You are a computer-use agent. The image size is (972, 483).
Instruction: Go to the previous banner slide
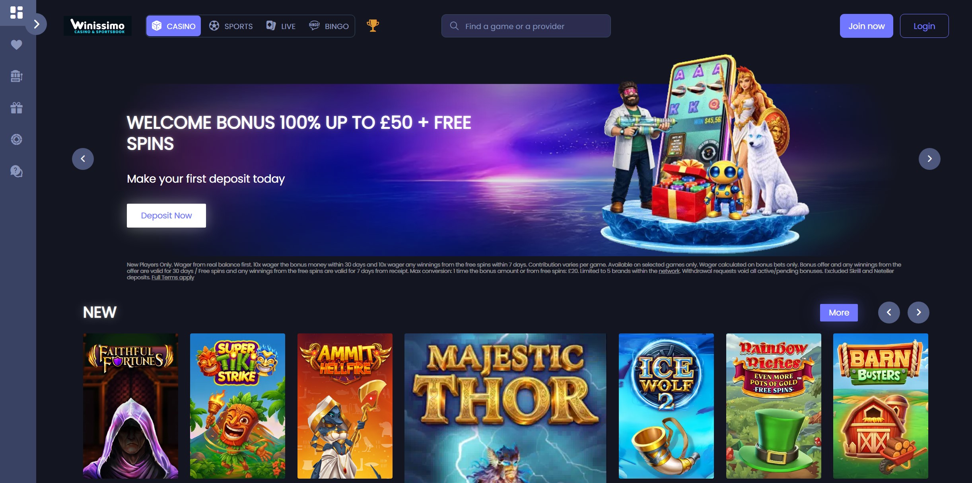pos(83,159)
